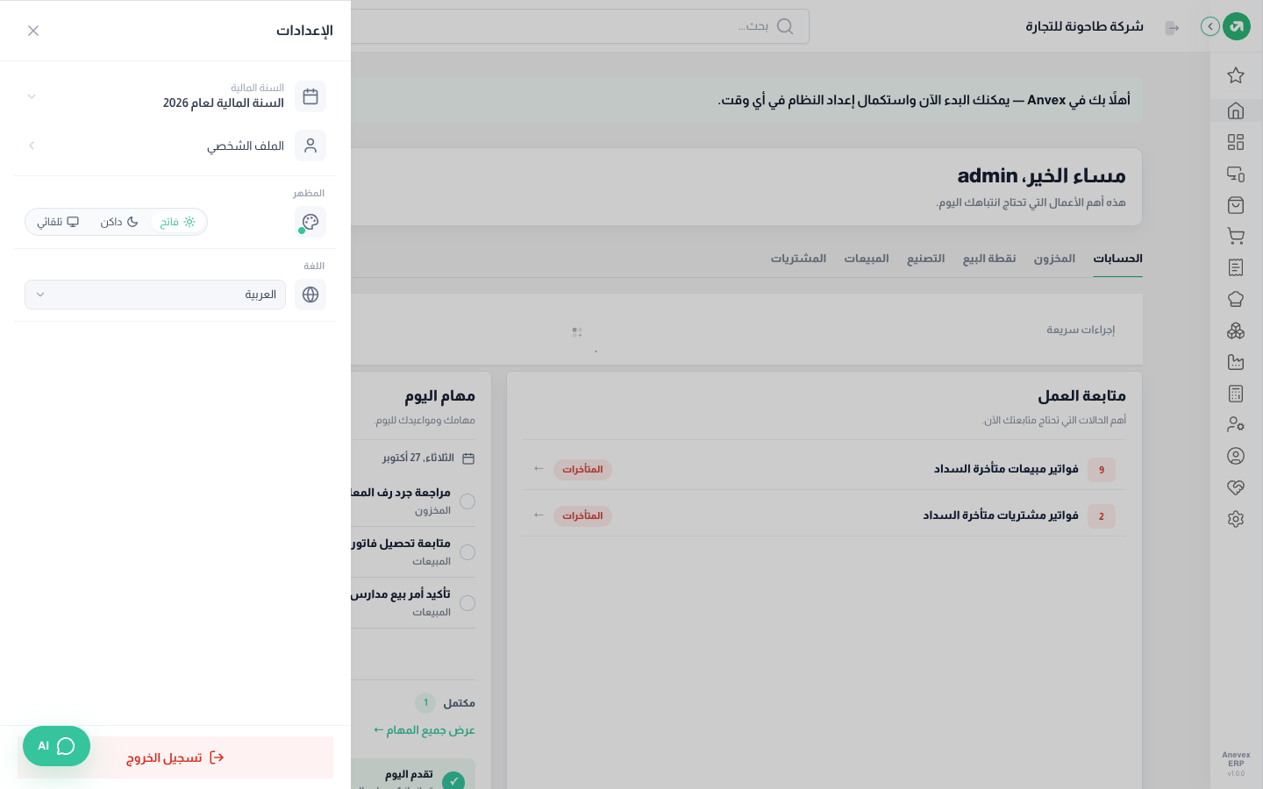Image resolution: width=1263 pixels, height=789 pixels.
Task: Open the circled user icon in the sidebar
Action: point(1236,456)
